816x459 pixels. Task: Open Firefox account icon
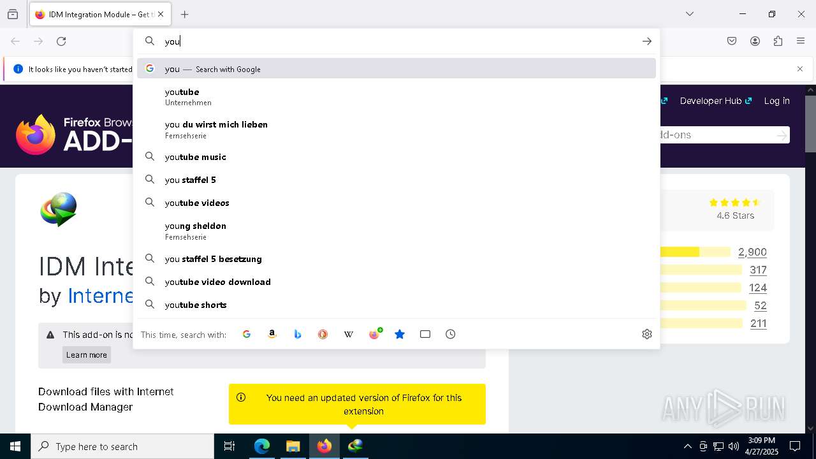[x=755, y=41]
